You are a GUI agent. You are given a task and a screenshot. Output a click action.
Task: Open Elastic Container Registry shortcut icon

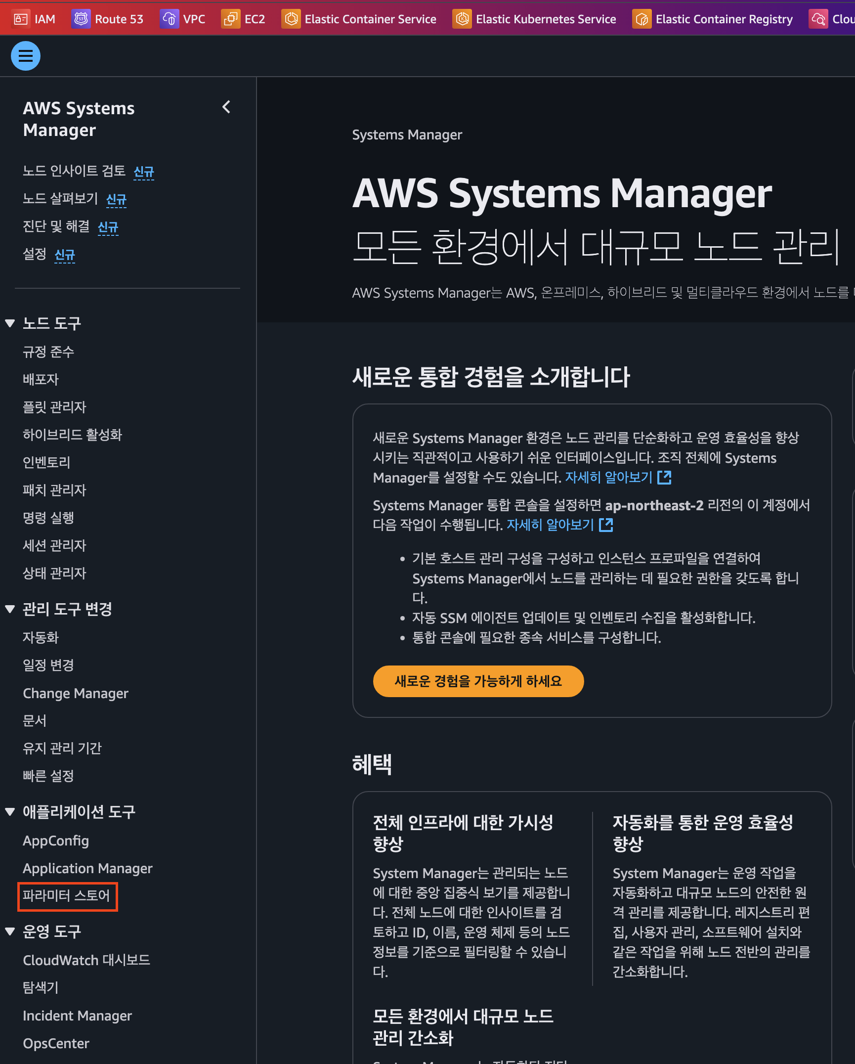642,19
